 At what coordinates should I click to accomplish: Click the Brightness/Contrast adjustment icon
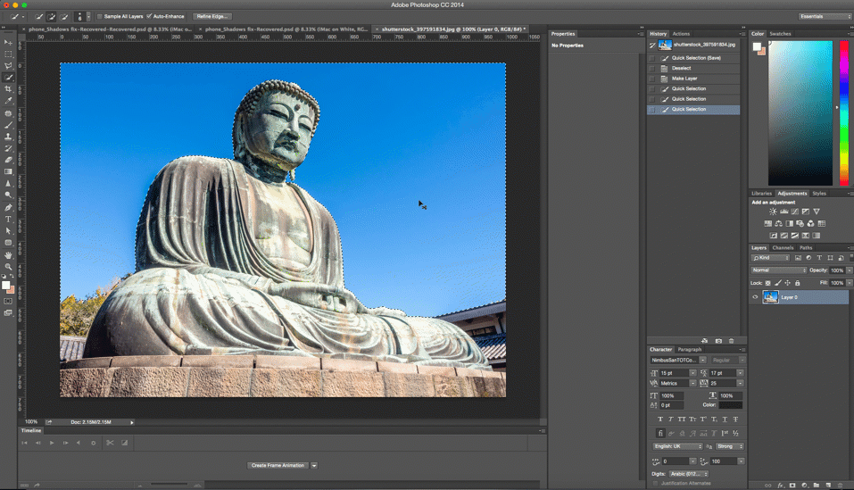point(773,212)
